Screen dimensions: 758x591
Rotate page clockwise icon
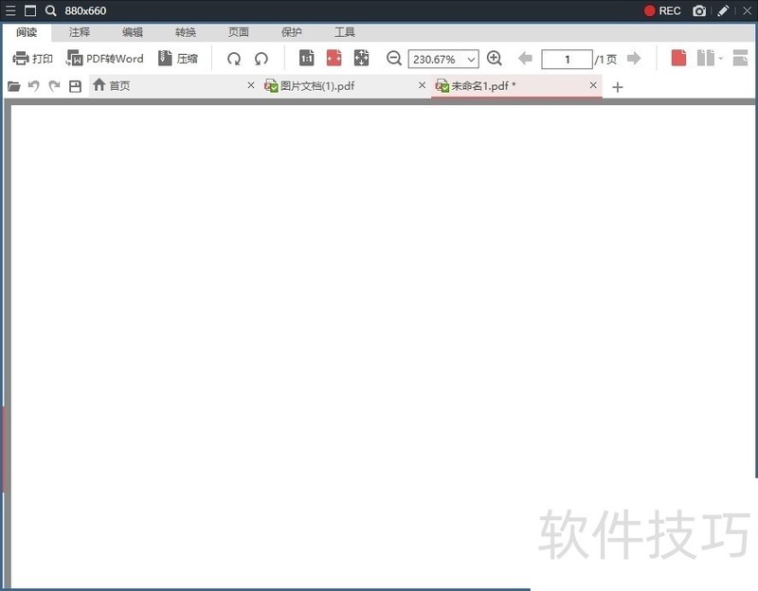234,59
